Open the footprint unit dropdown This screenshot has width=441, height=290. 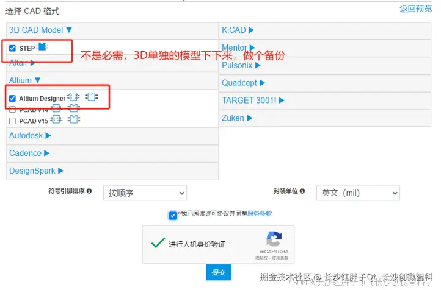coord(358,193)
